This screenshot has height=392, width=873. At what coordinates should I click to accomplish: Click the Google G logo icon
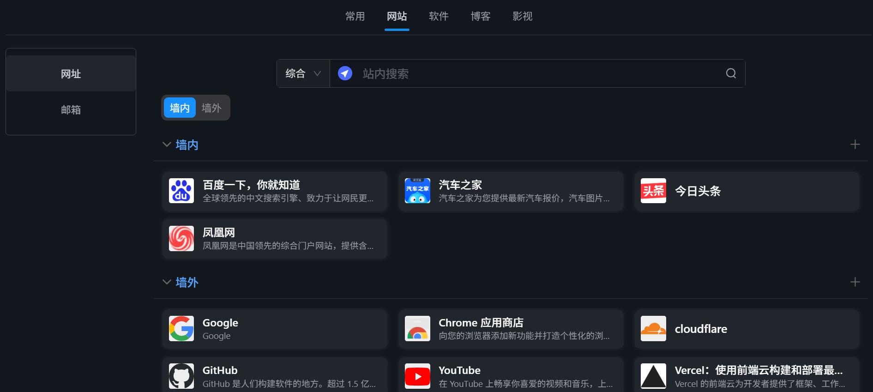tap(181, 328)
